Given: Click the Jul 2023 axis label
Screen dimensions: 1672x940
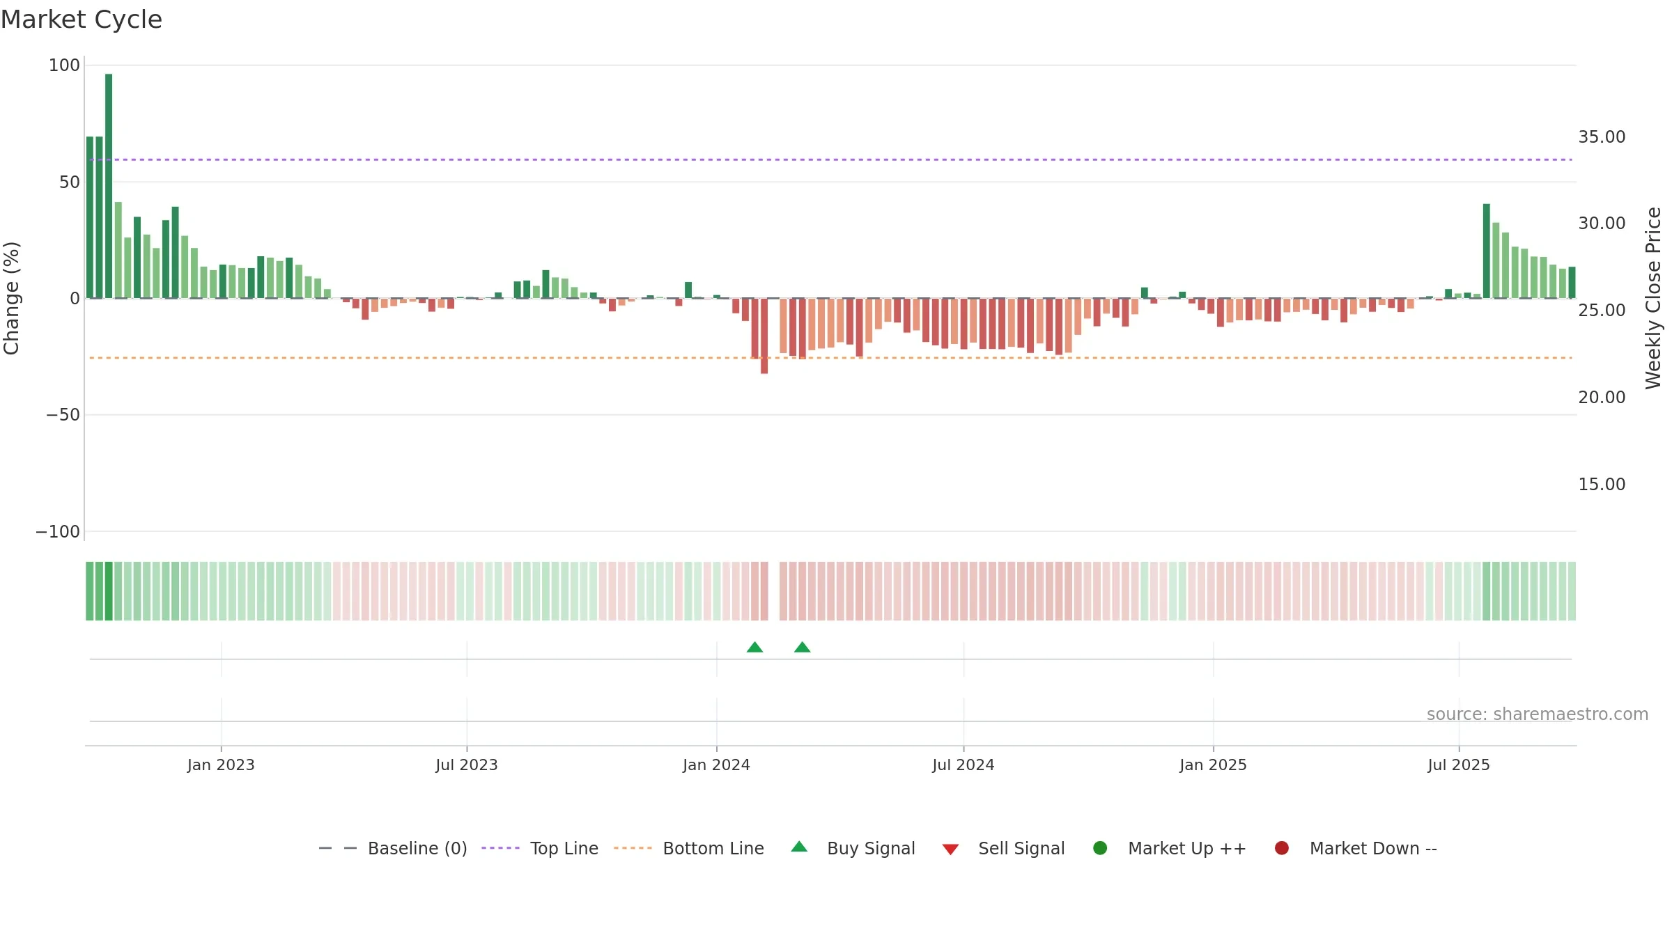Looking at the screenshot, I should coord(467,765).
